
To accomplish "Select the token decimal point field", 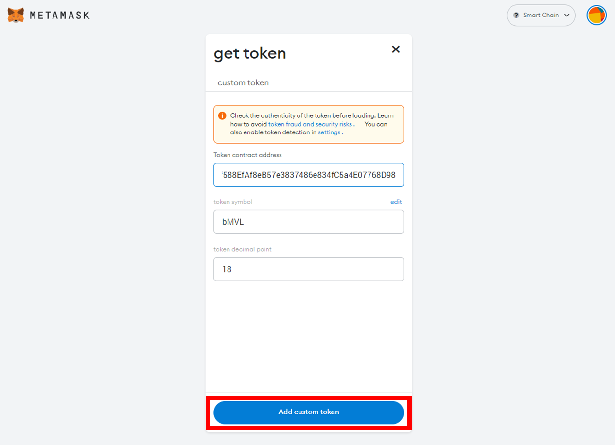I will pos(309,269).
